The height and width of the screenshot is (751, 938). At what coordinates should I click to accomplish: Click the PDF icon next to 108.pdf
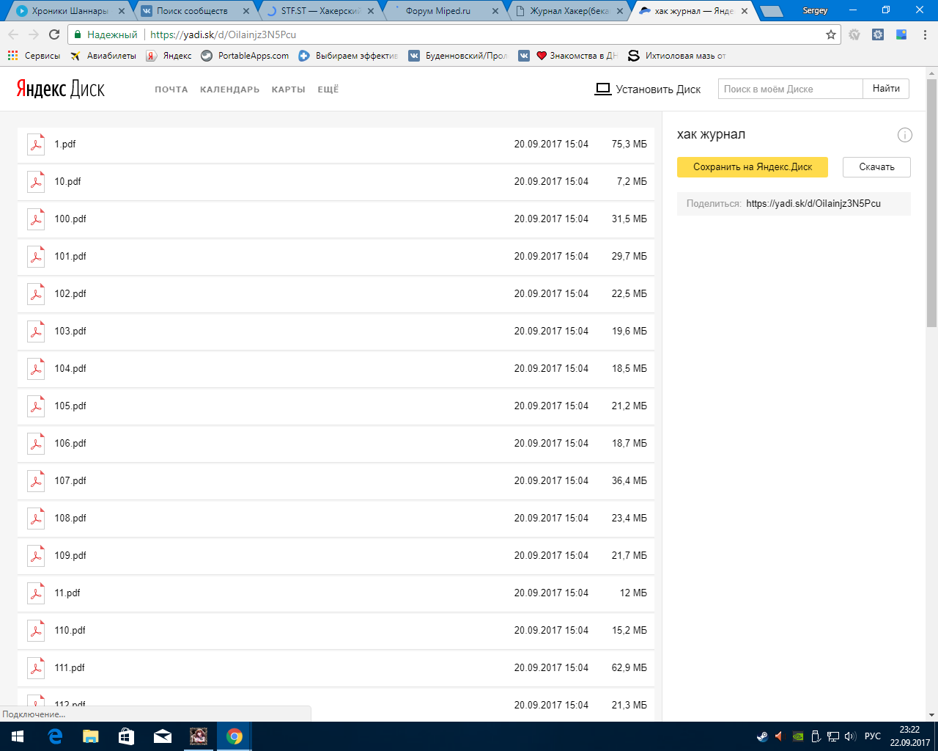[x=36, y=519]
